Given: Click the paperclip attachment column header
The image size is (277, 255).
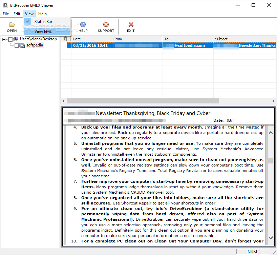Looking at the screenshot, I should pyautogui.click(x=66, y=39).
